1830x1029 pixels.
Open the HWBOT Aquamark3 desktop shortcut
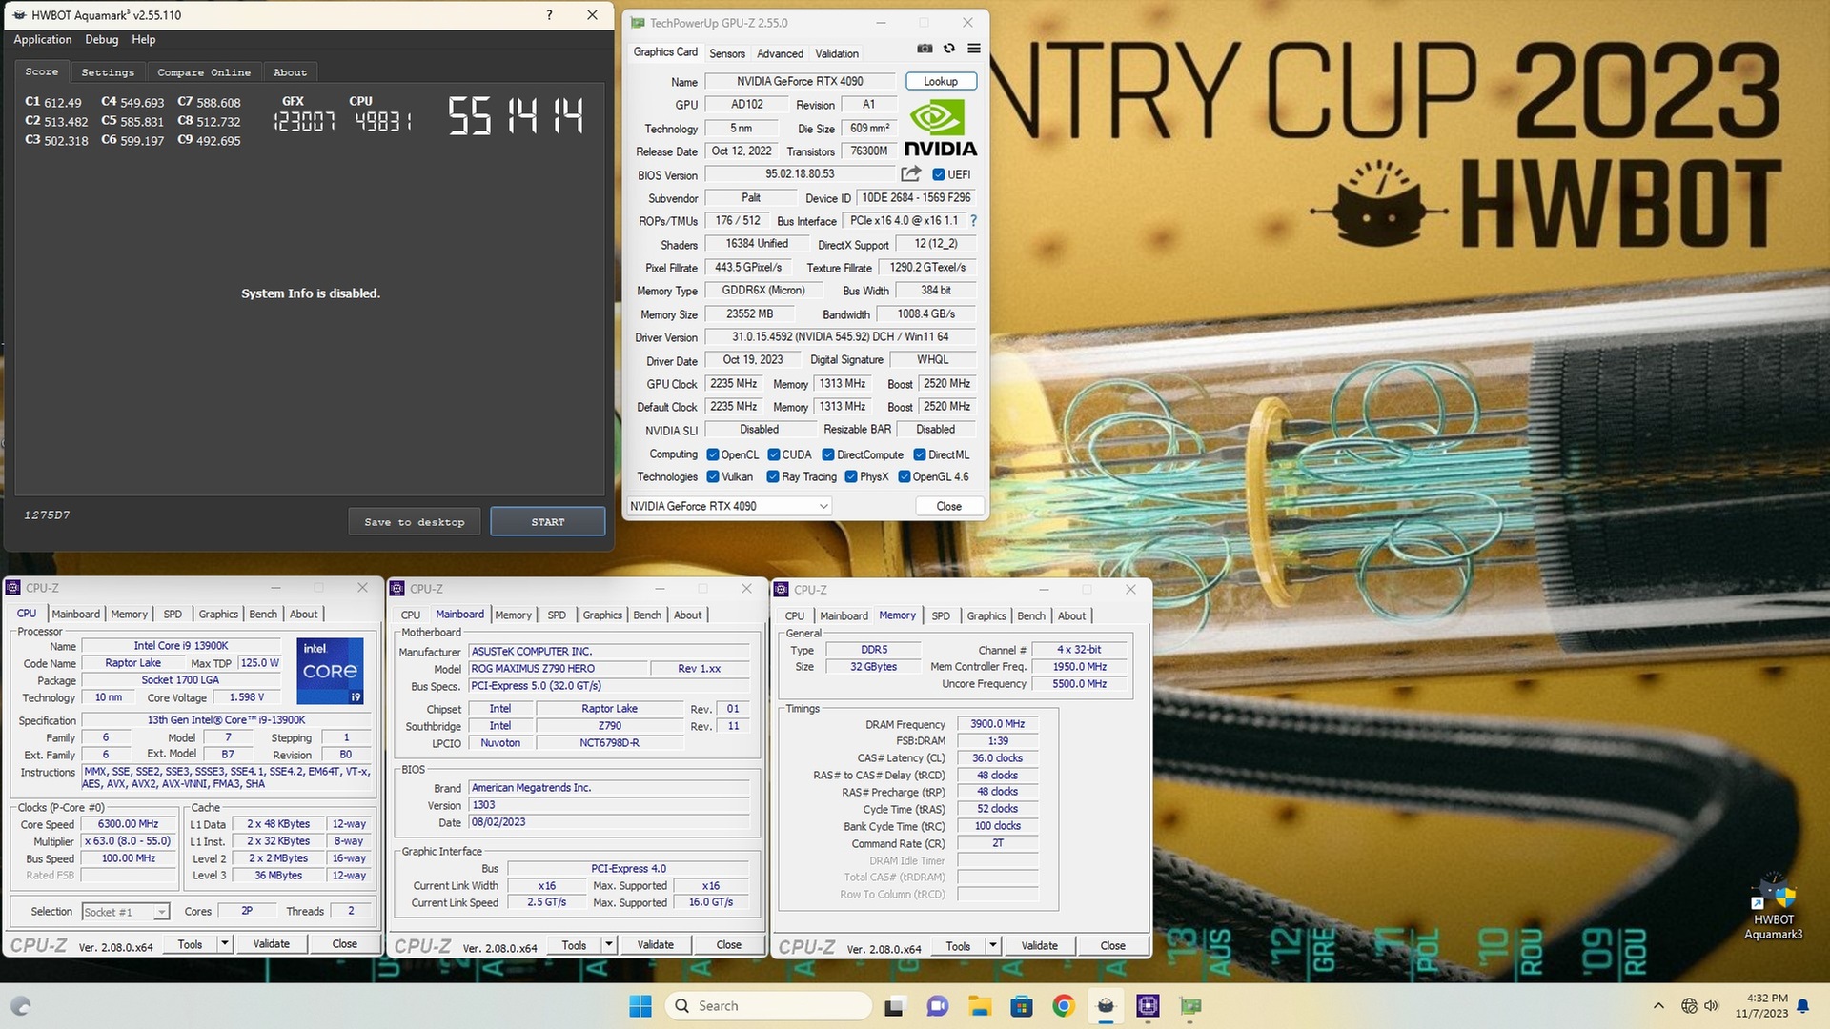[x=1773, y=907]
